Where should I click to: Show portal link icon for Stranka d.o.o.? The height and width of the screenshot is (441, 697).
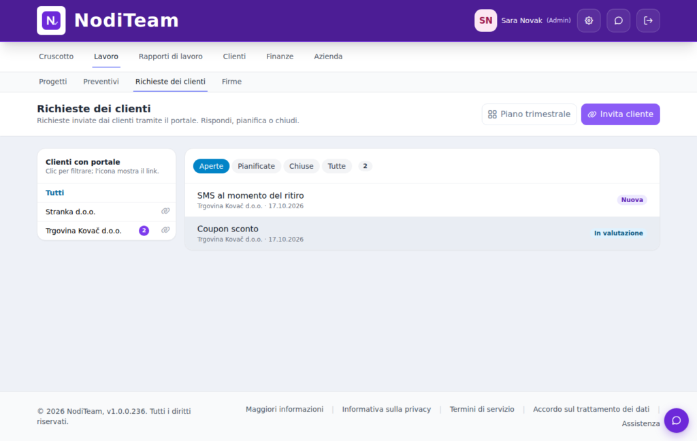[x=165, y=211]
